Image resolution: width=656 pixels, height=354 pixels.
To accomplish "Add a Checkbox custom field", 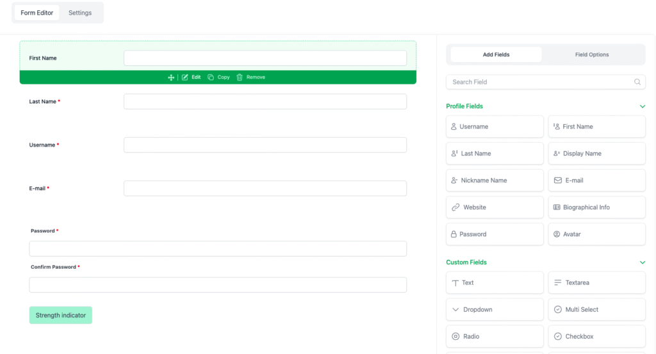I will 596,337.
